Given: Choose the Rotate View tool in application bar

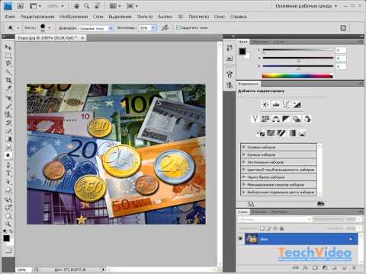Looking at the screenshot, I should pos(97,6).
